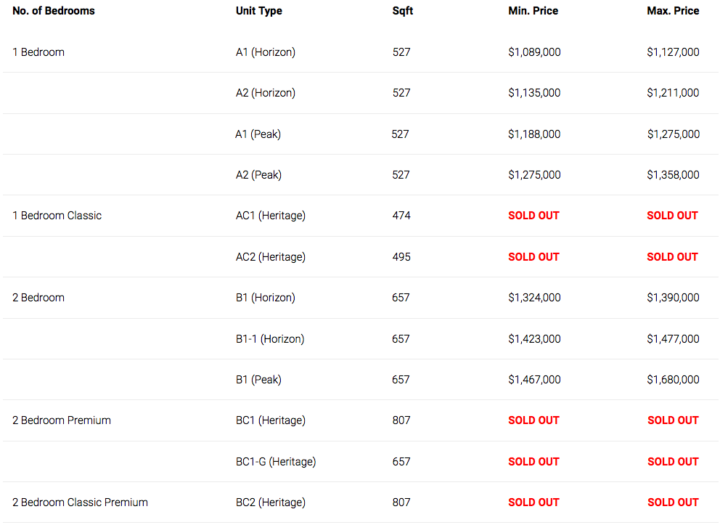
Task: Click the Min. Price column header
Action: 533,11
